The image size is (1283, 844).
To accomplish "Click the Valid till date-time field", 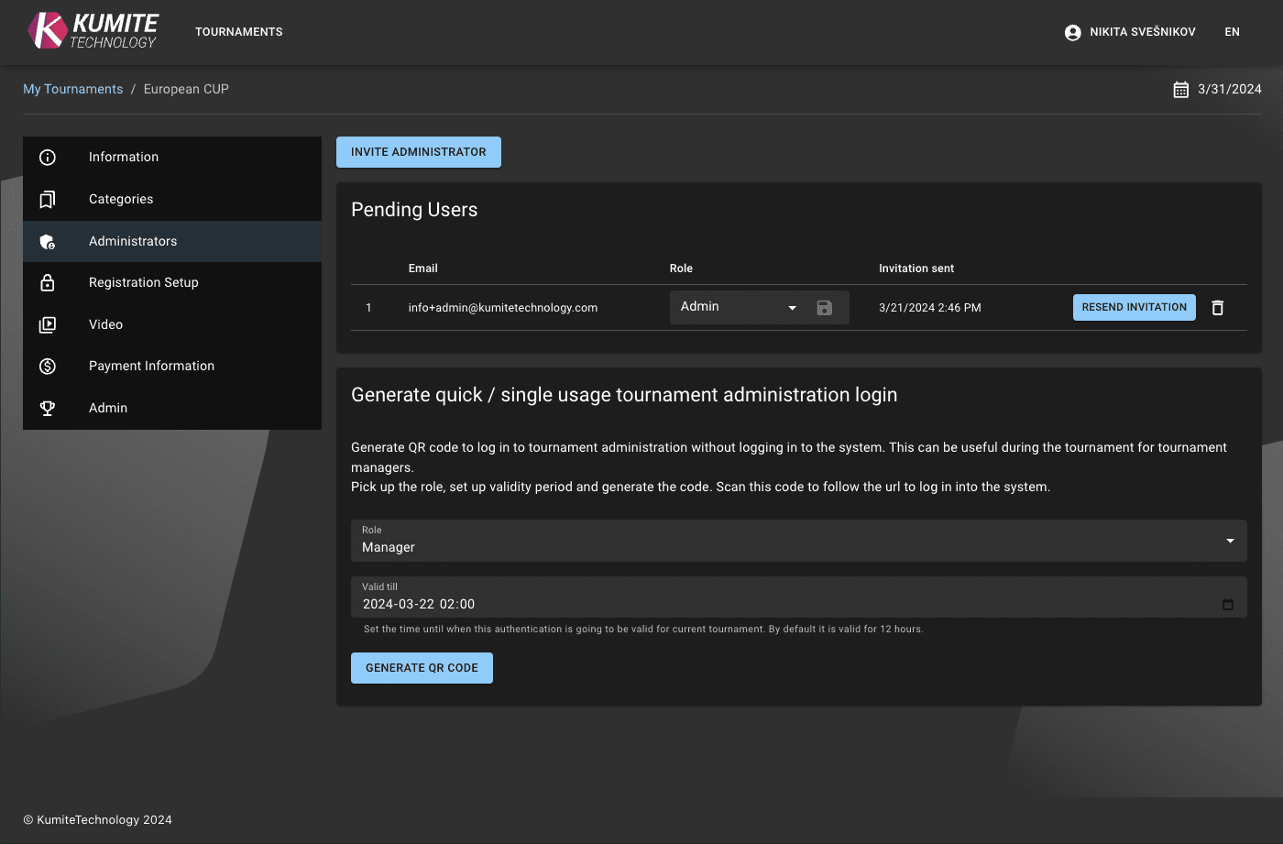I will pyautogui.click(x=779, y=604).
